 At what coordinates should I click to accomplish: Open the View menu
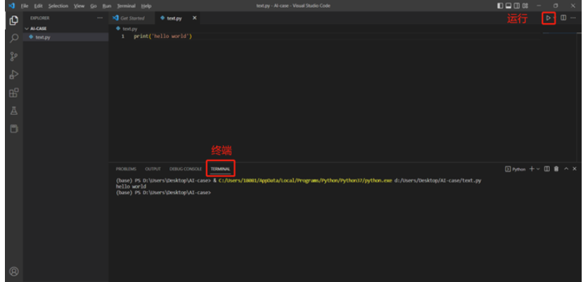point(79,6)
